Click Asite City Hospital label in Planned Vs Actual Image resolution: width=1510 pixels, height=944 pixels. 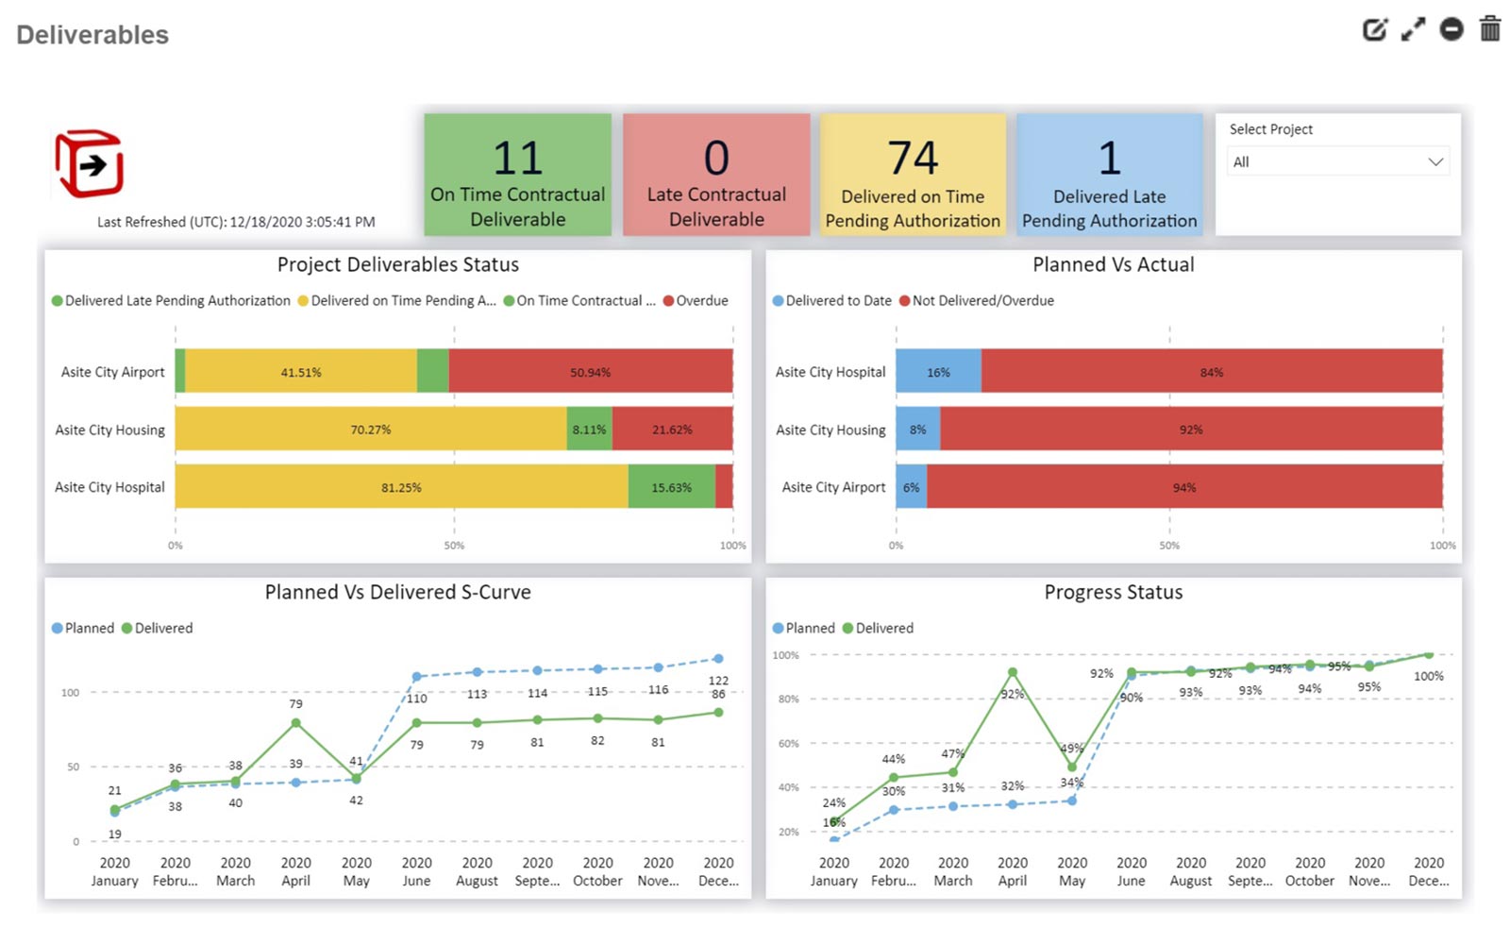830,372
